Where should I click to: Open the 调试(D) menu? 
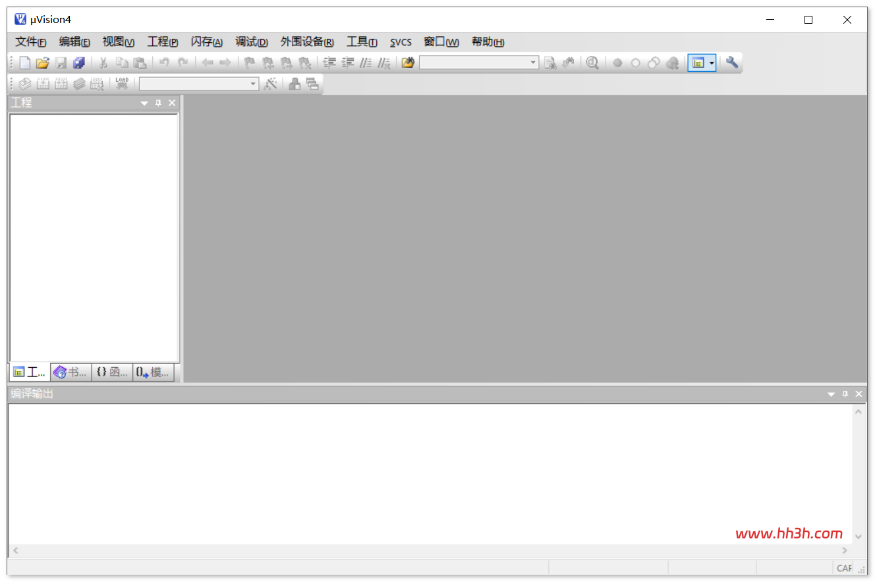point(252,42)
